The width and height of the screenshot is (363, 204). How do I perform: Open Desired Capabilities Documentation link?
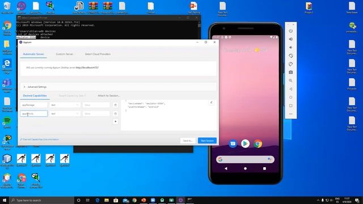(x=39, y=139)
